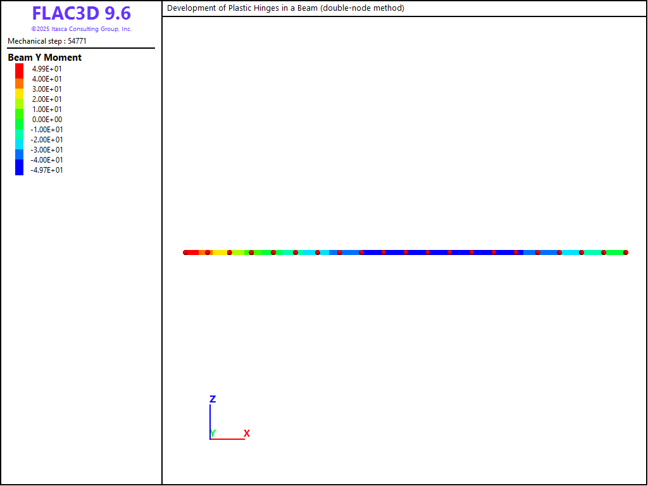Open the Itasca Consulting Group copyright link
Image resolution: width=648 pixels, height=486 pixels.
coord(81,29)
